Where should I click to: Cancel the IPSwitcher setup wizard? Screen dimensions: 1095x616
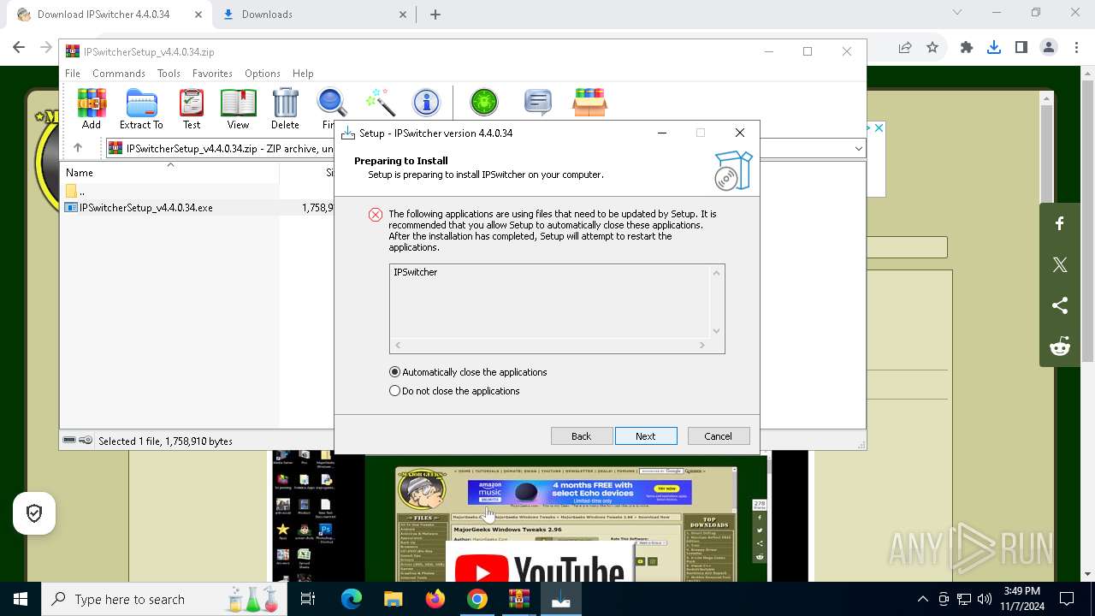718,436
